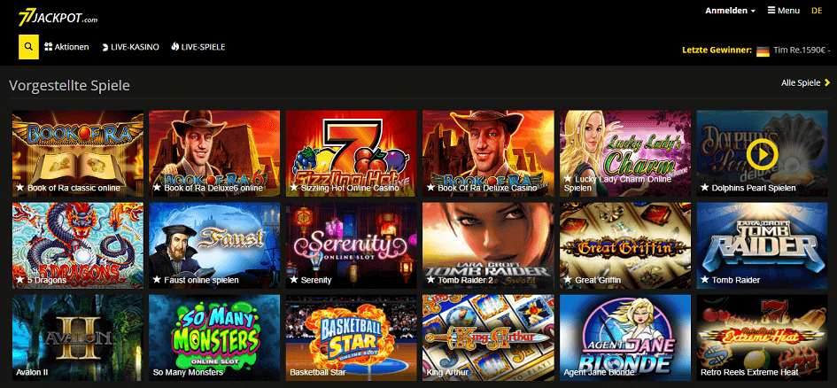
Task: Open the hamburger Menu
Action: [x=784, y=10]
